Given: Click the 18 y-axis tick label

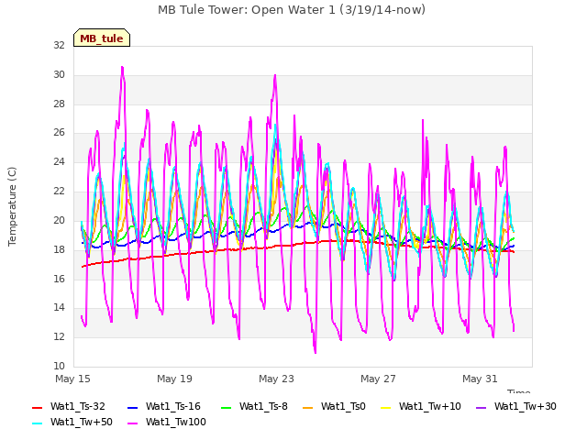Looking at the screenshot, I should (59, 249).
